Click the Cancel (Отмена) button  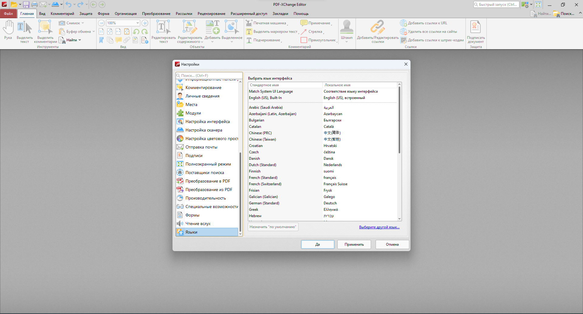tap(392, 244)
